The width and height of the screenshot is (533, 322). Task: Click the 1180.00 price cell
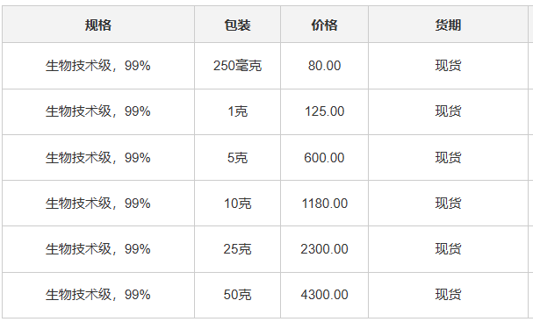coord(324,204)
